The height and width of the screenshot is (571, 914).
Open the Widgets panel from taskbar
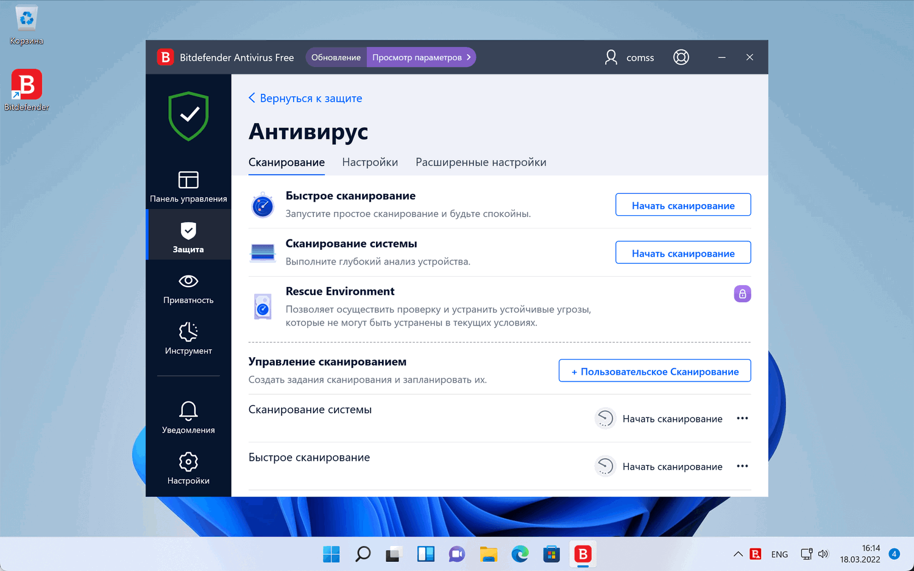click(x=426, y=554)
